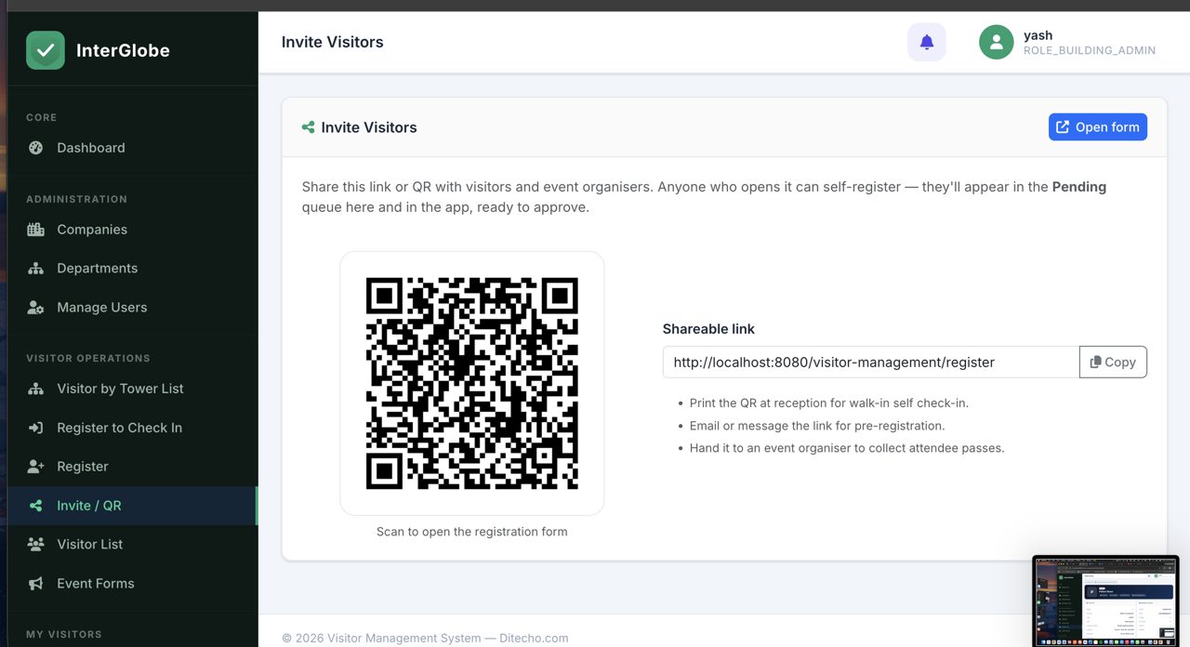Click the share icon beside Invite Visitors heading
This screenshot has width=1190, height=647.
coord(309,127)
